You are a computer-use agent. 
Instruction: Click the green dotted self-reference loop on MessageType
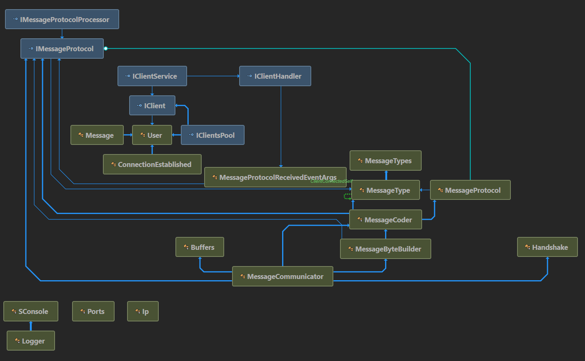tap(347, 197)
